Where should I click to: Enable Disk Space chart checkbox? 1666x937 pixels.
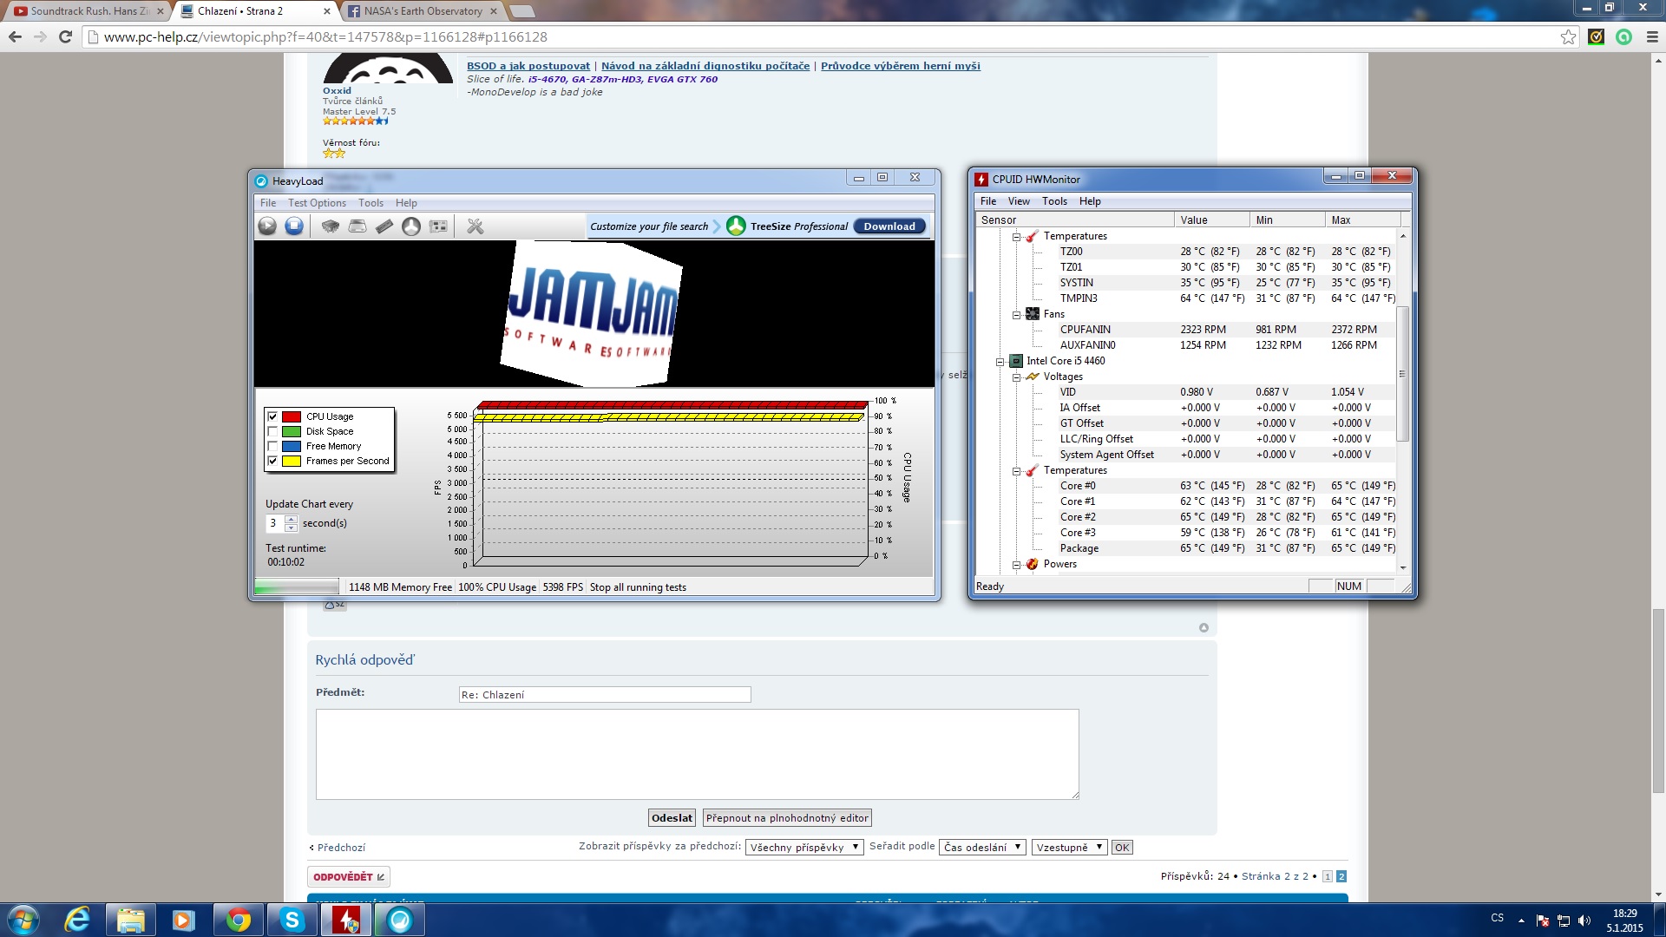[272, 431]
